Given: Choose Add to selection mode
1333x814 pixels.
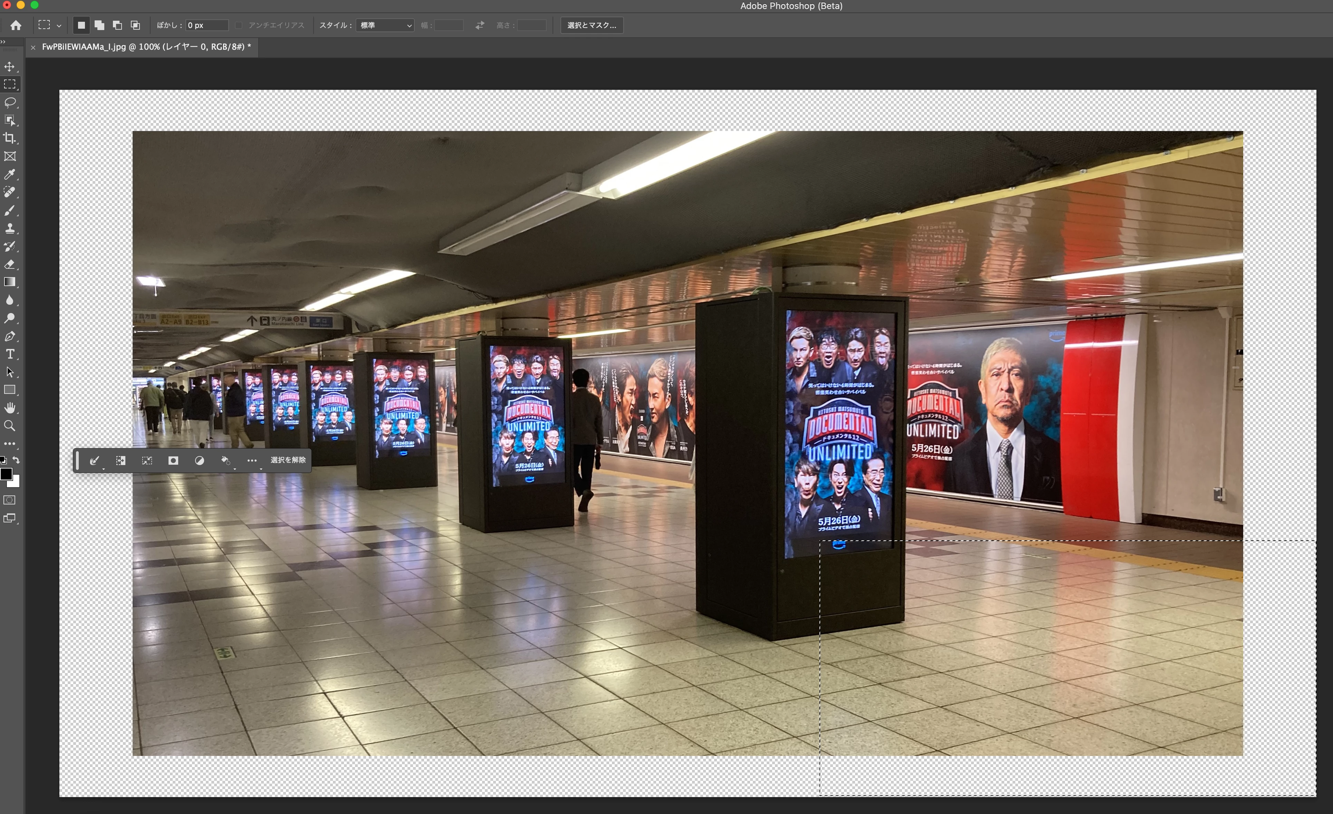Looking at the screenshot, I should [99, 25].
